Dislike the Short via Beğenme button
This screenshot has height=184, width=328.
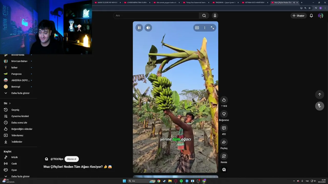[224, 114]
